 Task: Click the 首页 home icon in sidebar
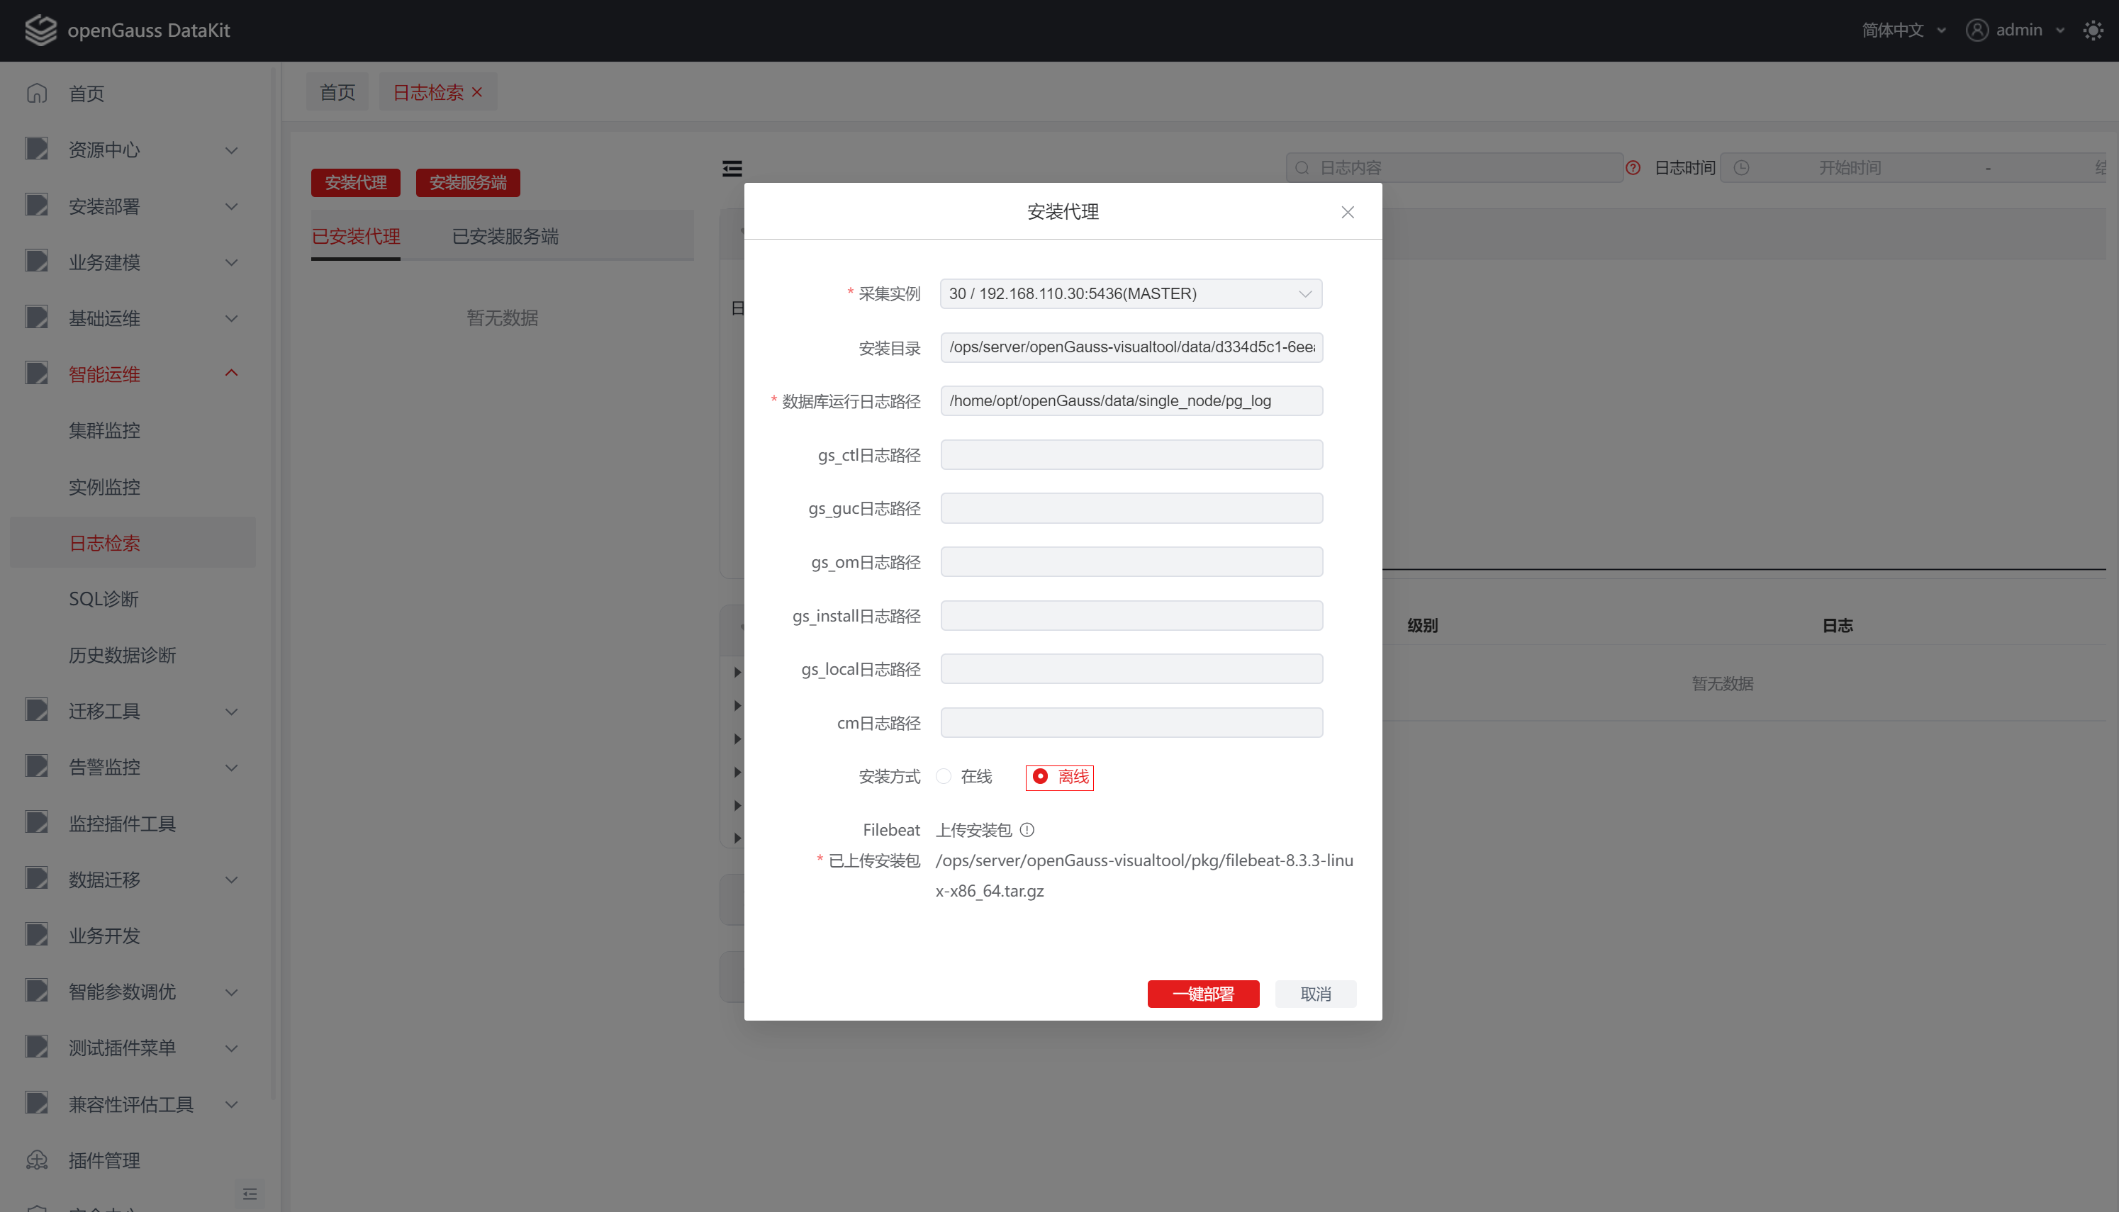click(37, 94)
